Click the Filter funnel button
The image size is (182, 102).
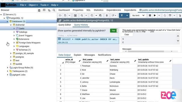122,16
